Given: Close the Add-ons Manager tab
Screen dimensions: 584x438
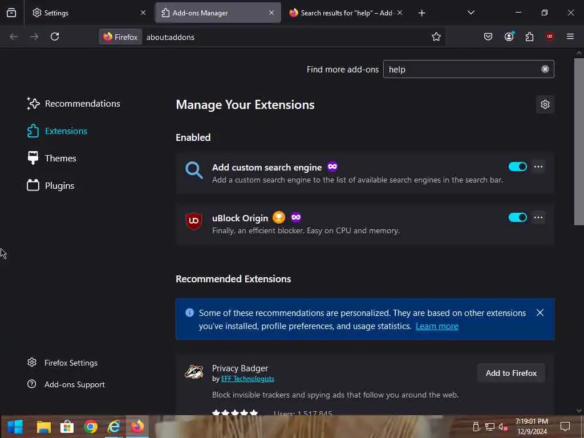Looking at the screenshot, I should (271, 13).
